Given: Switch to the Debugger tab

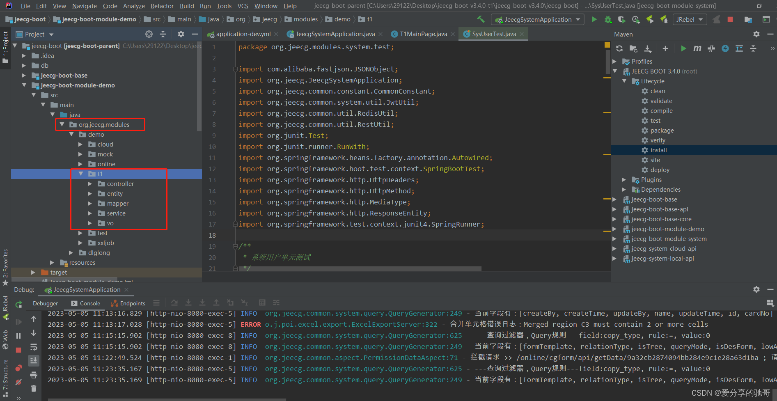Looking at the screenshot, I should pos(46,304).
